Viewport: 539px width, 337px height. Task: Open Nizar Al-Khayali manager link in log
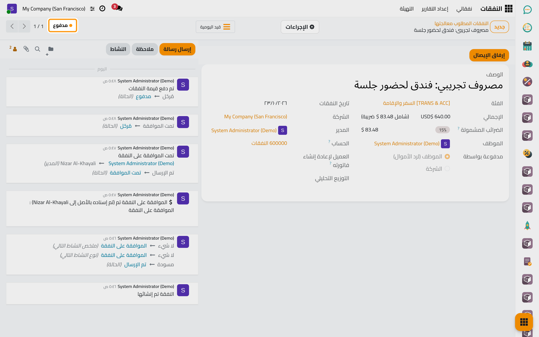tap(78, 163)
